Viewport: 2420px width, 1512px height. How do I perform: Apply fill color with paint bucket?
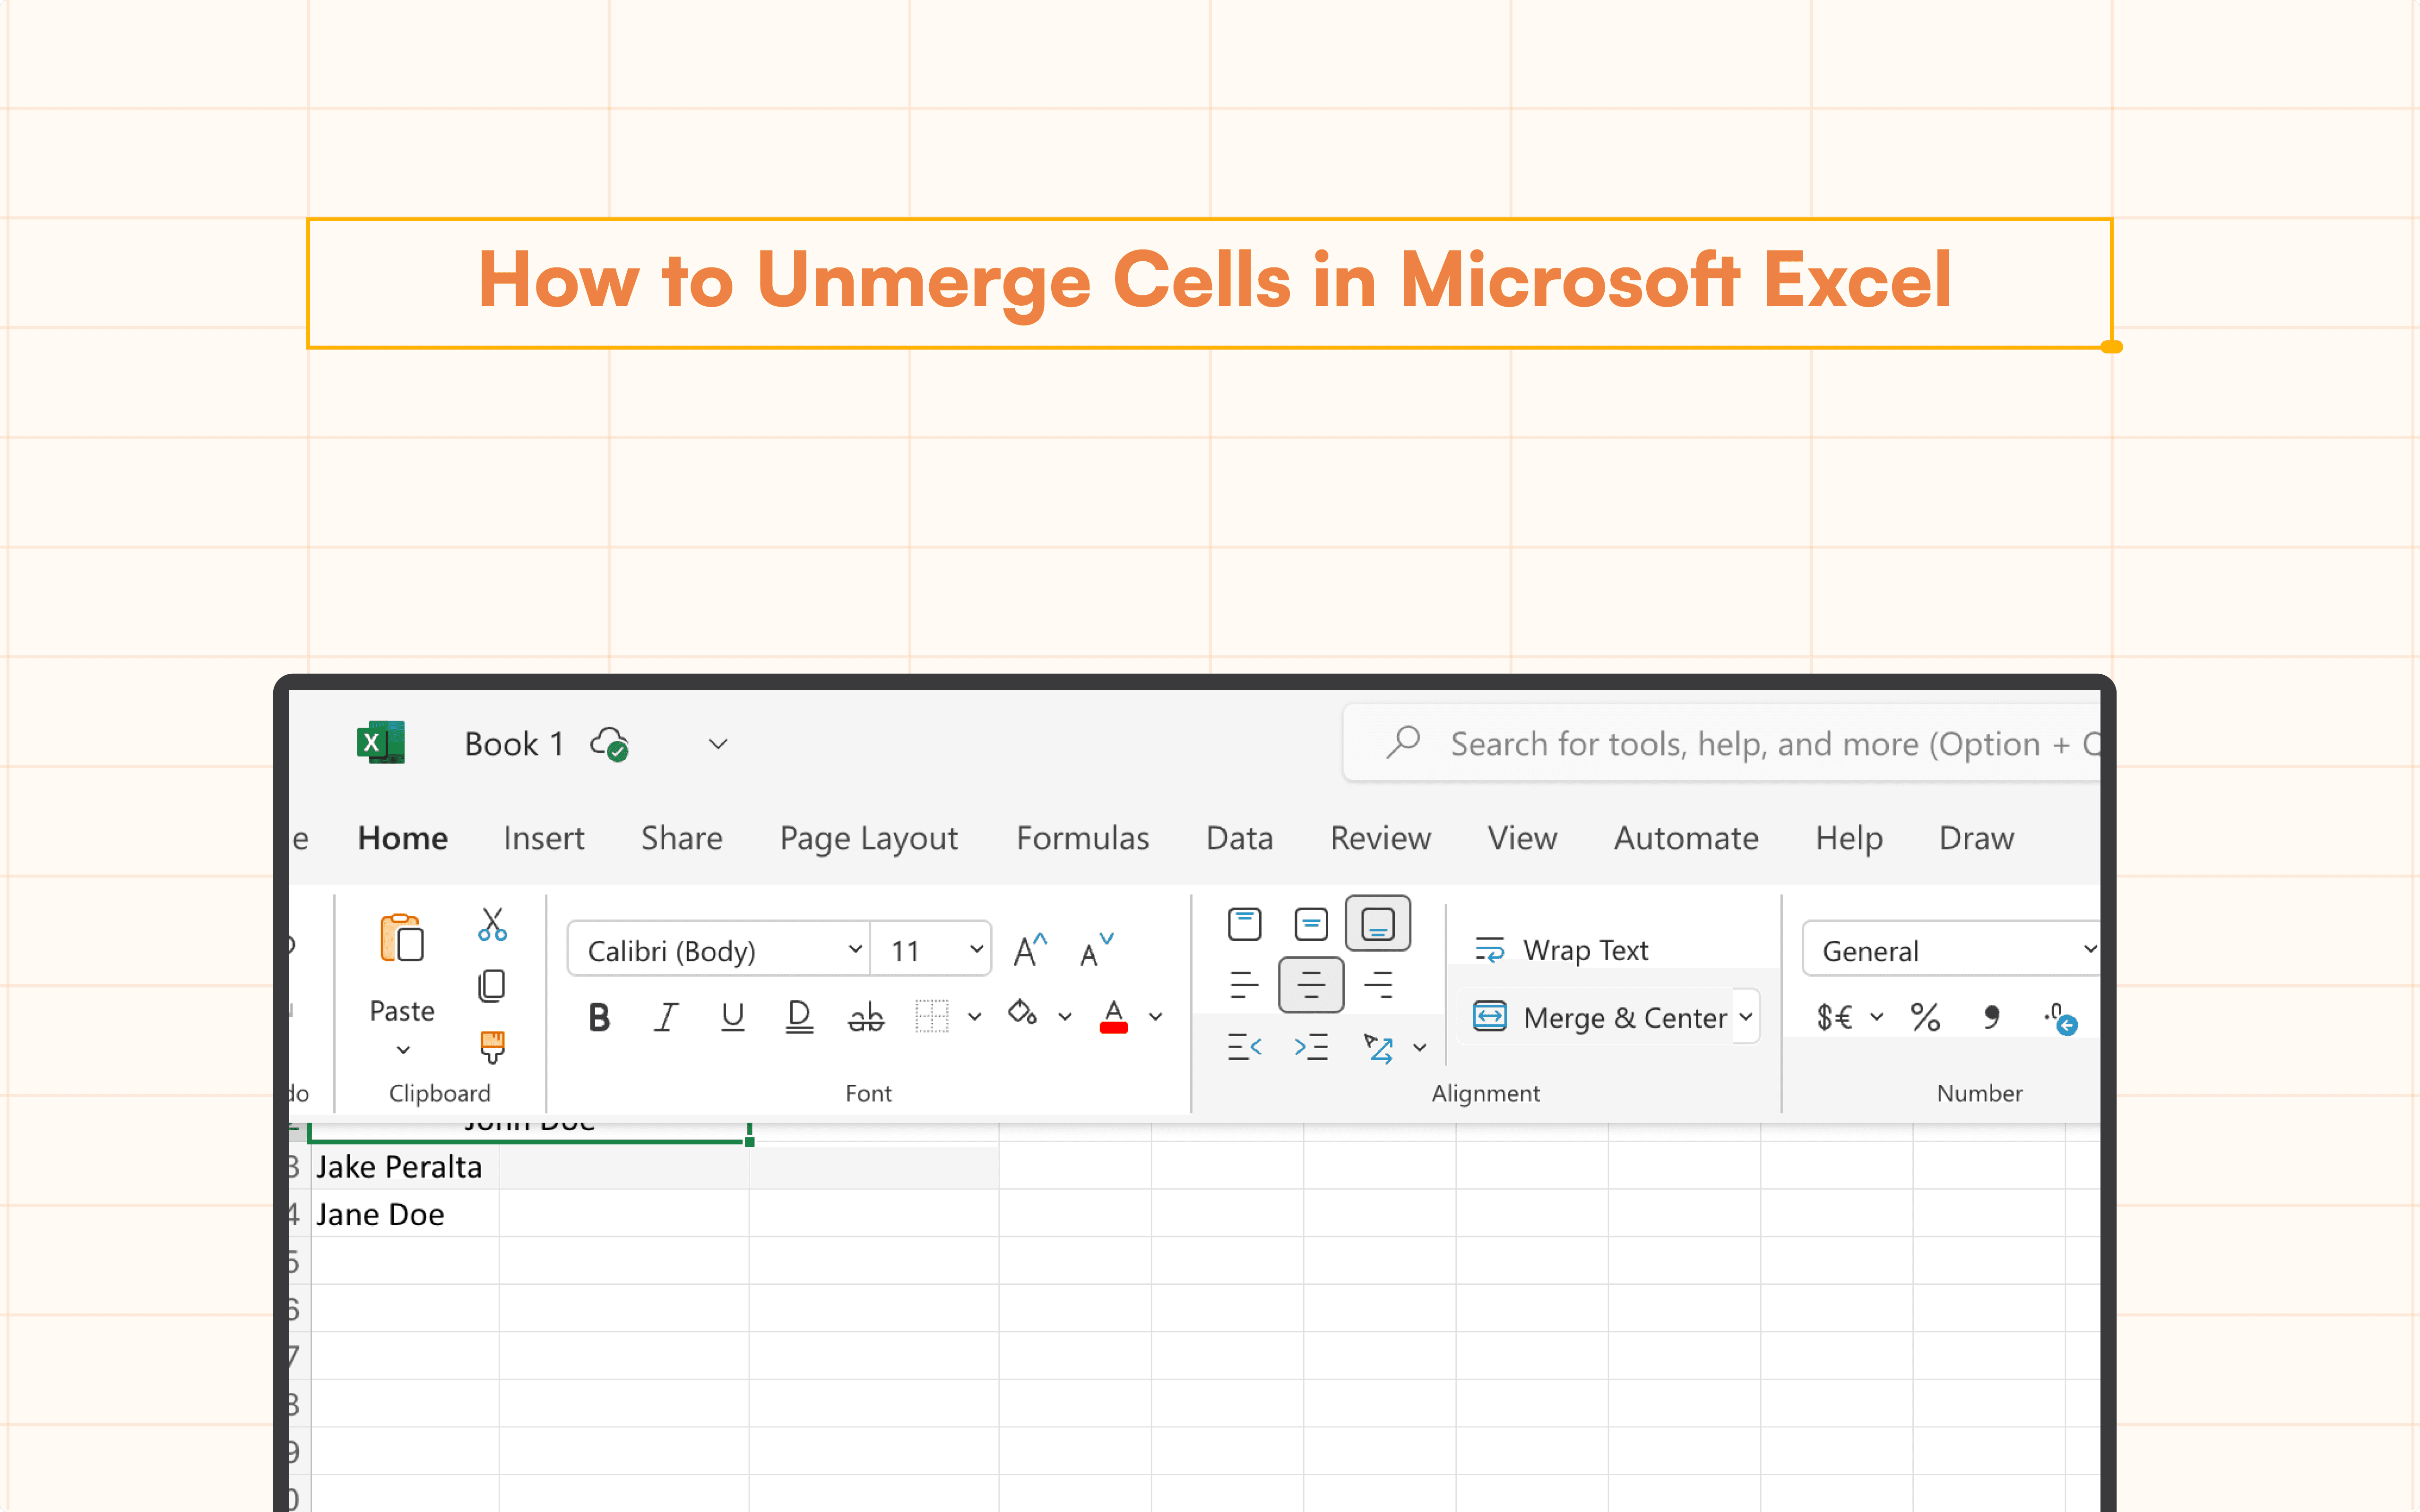click(x=1022, y=1014)
